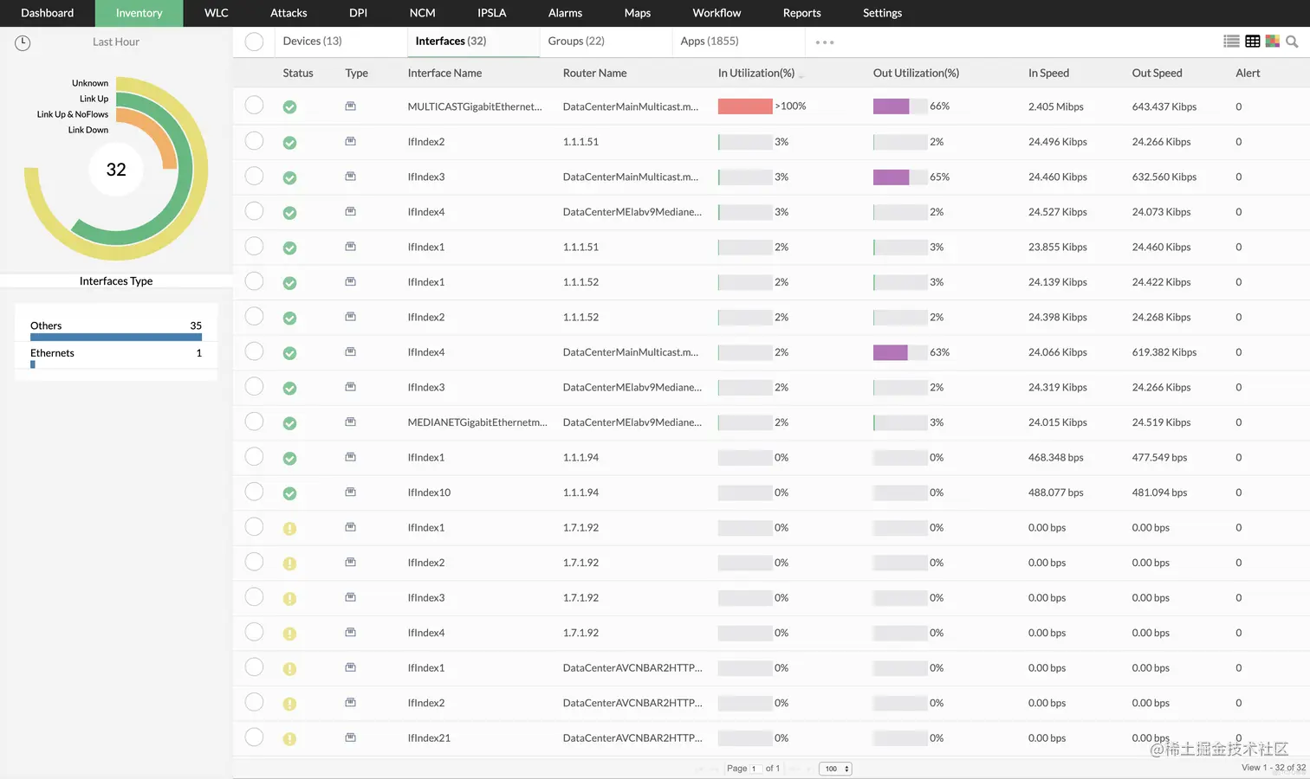Image resolution: width=1310 pixels, height=779 pixels.
Task: Open the rows-per-page 100 dropdown
Action: [x=835, y=769]
